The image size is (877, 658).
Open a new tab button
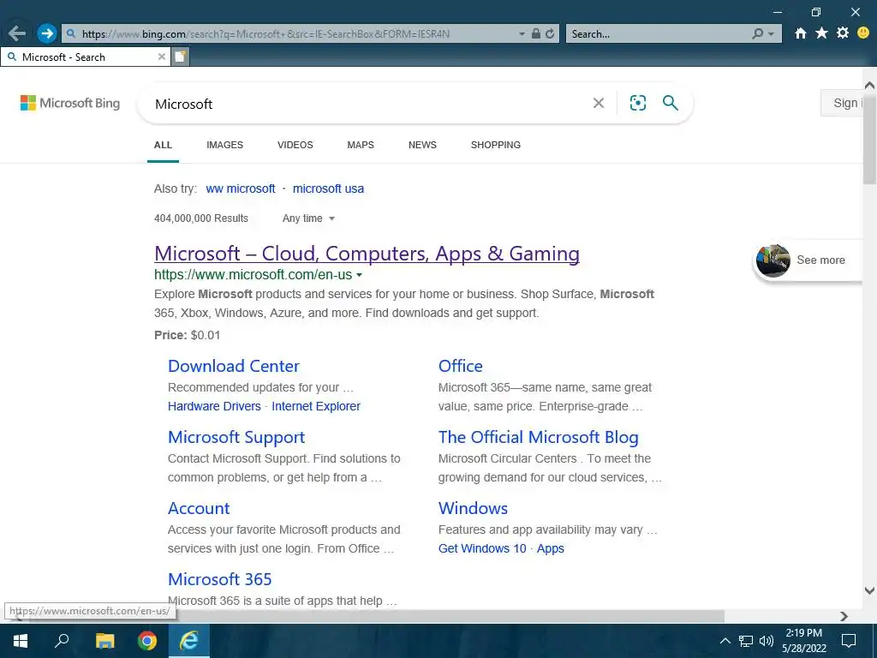(x=180, y=57)
